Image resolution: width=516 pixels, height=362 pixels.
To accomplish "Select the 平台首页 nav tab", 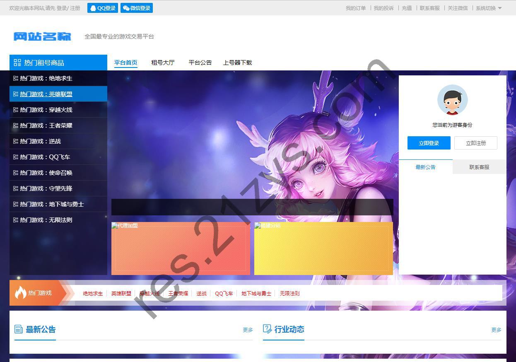I will [125, 63].
